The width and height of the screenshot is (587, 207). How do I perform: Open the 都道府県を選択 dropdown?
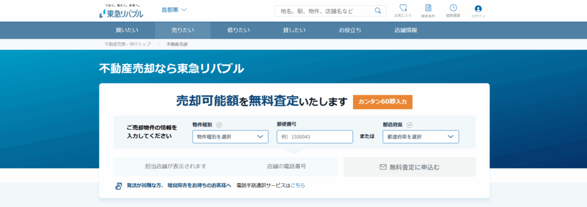click(421, 137)
